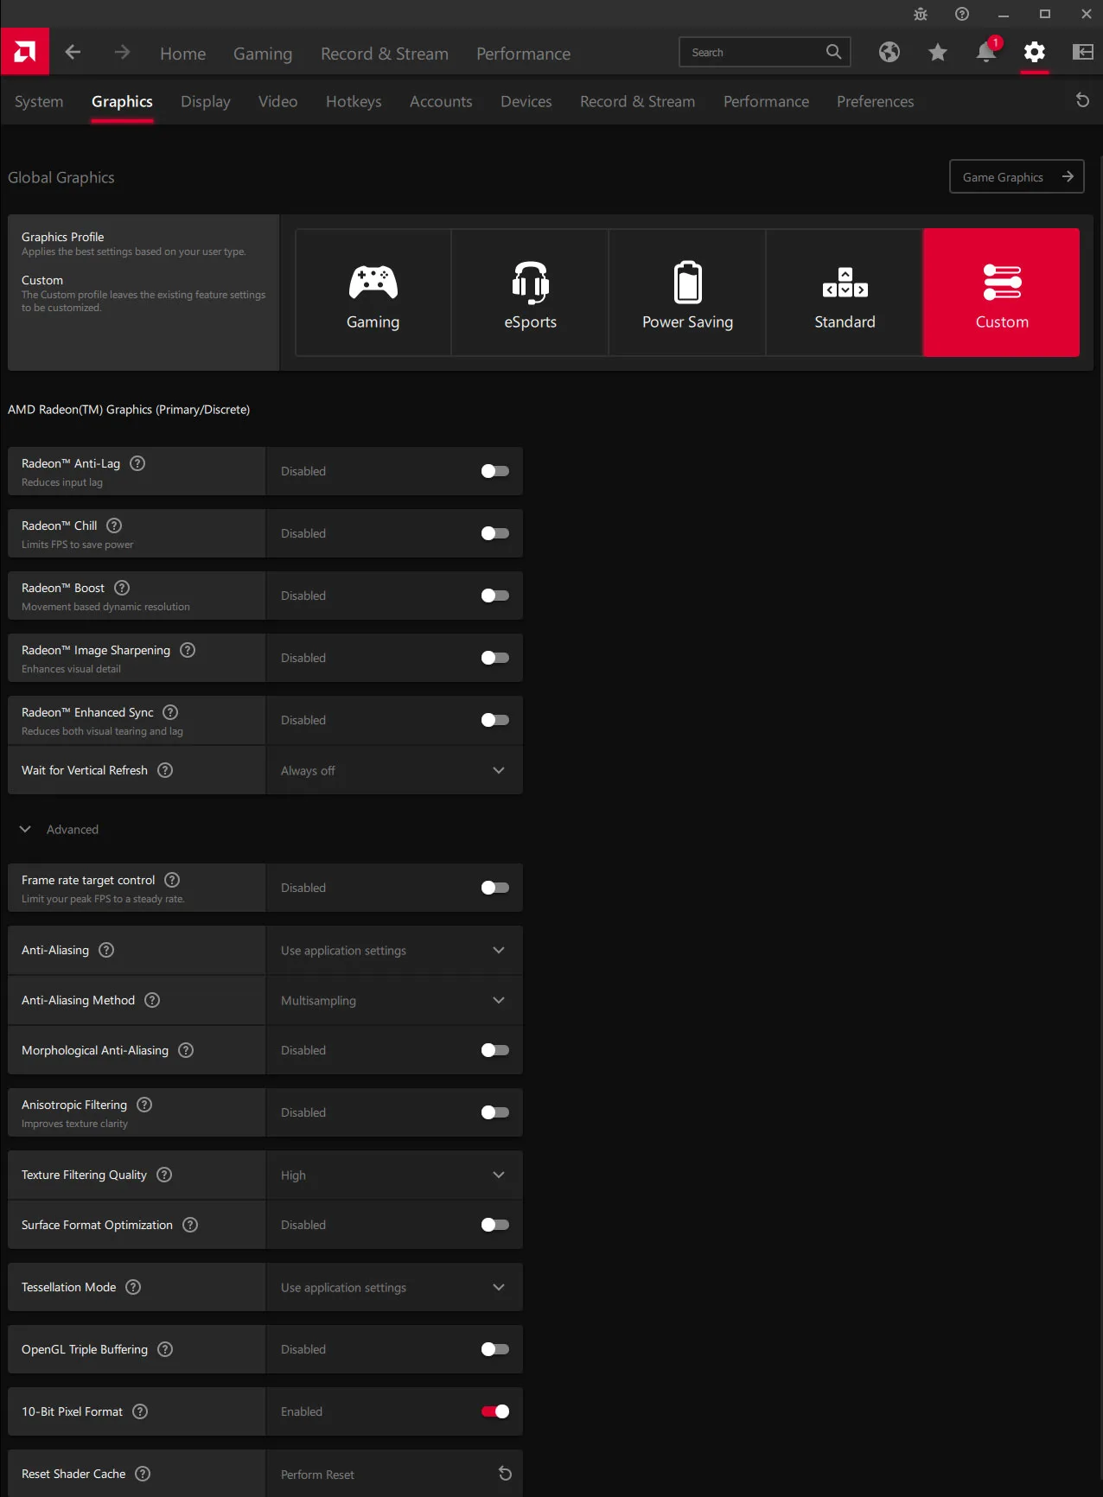Open the Preferences tab
1103x1497 pixels.
click(x=875, y=101)
